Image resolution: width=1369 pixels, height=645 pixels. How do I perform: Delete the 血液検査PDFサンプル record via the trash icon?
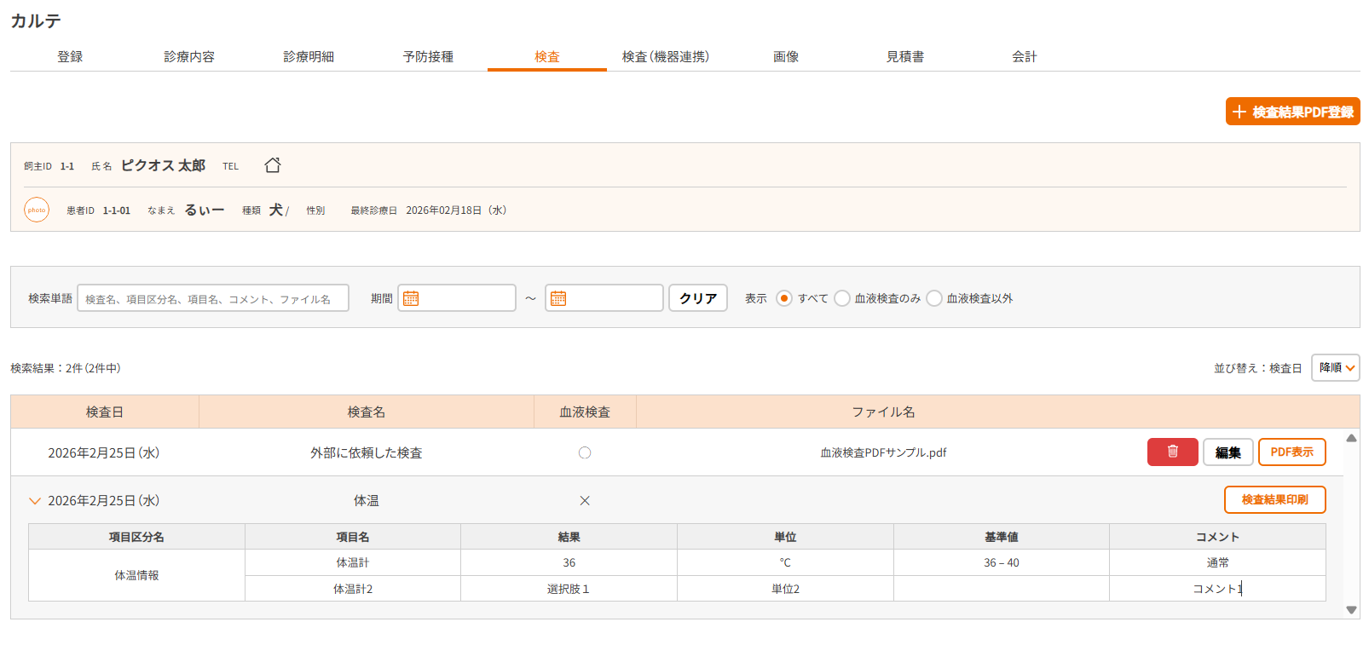click(1172, 452)
